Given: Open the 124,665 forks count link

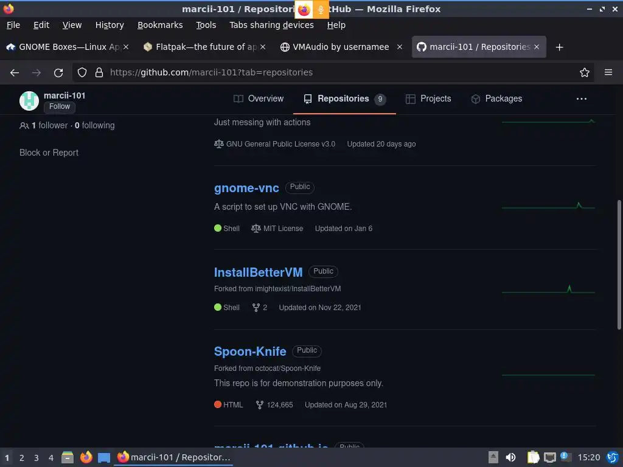Looking at the screenshot, I should [x=274, y=404].
